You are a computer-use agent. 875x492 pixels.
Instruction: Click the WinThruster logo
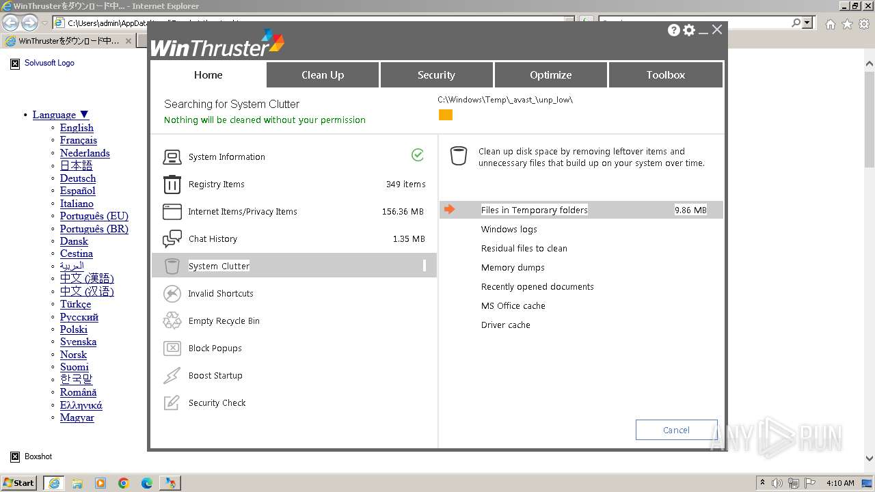[217, 44]
